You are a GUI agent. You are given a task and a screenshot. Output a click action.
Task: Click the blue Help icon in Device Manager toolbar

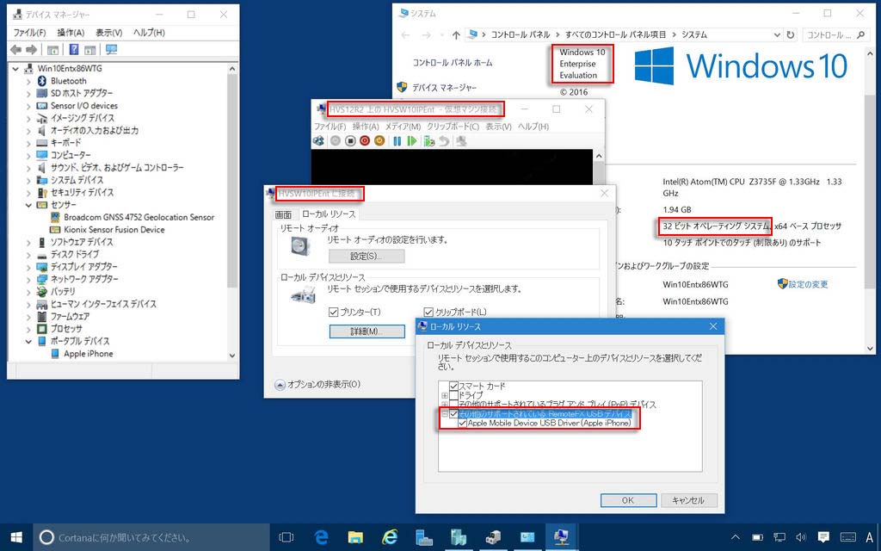click(74, 49)
